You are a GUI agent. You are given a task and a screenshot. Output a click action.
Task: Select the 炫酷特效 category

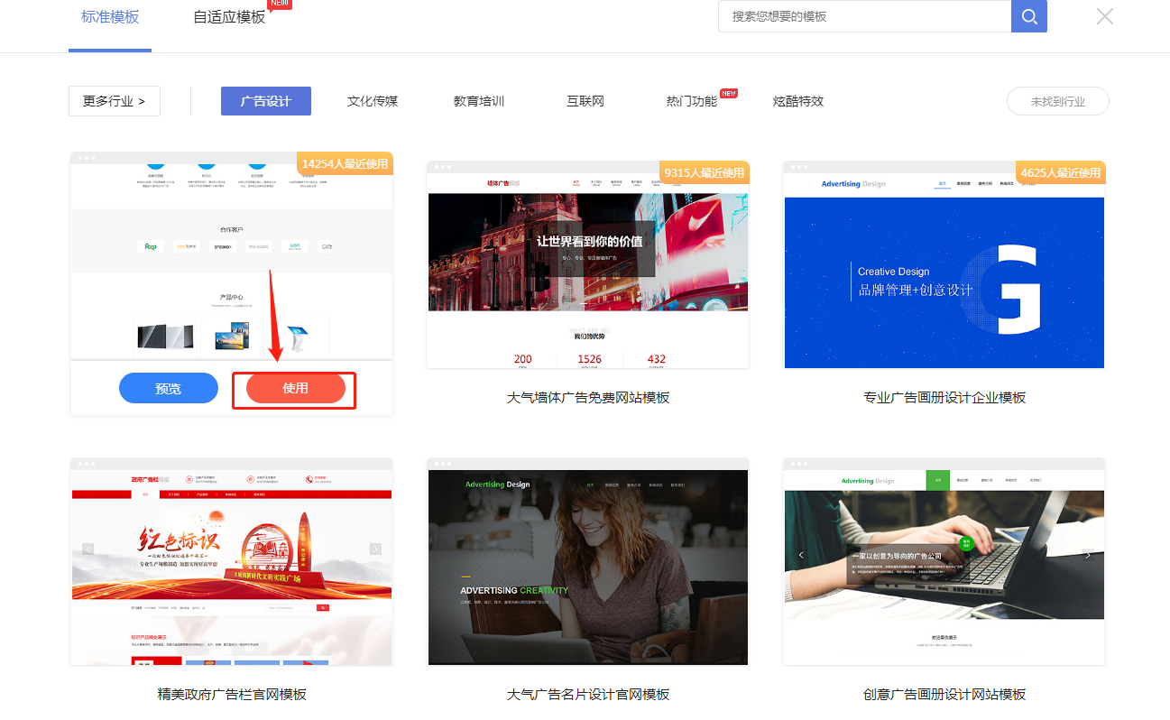798,101
